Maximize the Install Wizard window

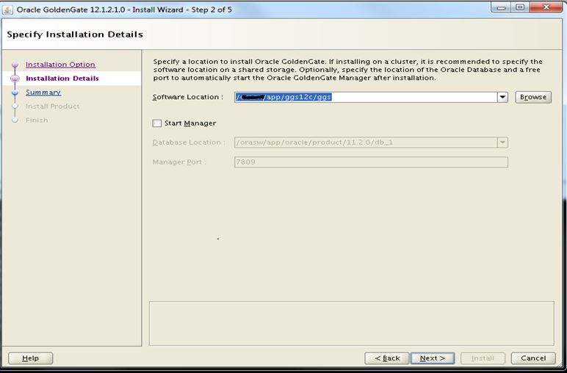[520, 7]
